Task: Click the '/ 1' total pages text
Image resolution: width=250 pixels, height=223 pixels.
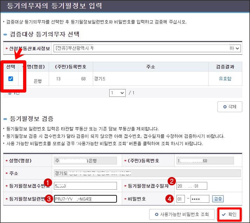Action: click(132, 93)
